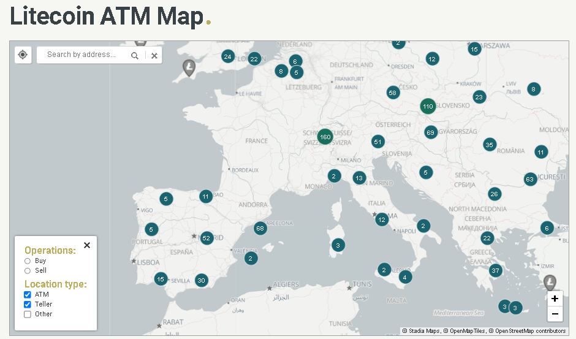Clear the address search with the X
This screenshot has width=576, height=339.
[154, 56]
